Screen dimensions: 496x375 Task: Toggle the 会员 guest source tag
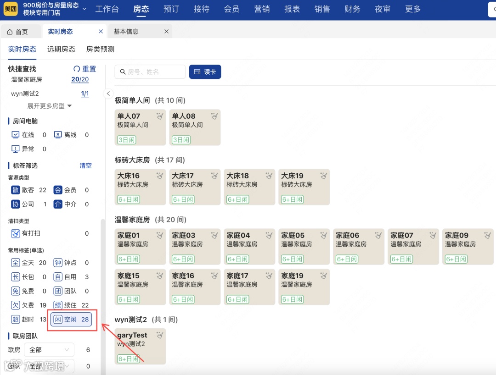tap(71, 190)
